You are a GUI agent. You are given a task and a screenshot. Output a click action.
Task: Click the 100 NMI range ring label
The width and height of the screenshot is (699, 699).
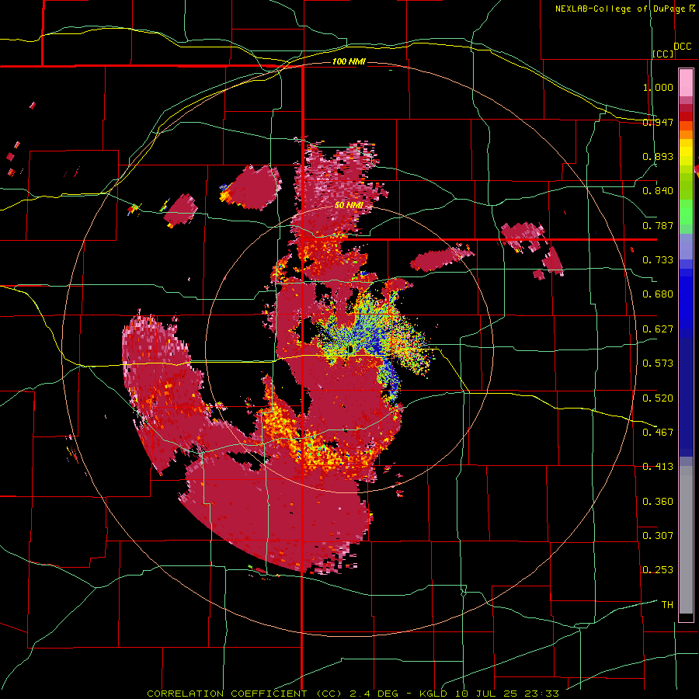[349, 61]
